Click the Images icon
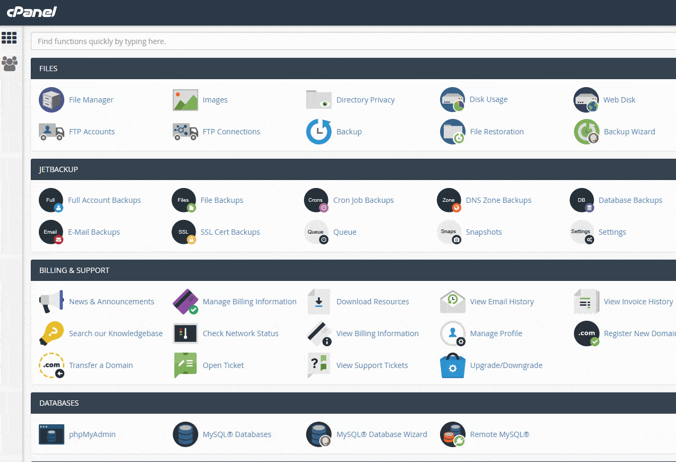Image resolution: width=676 pixels, height=462 pixels. [x=185, y=100]
